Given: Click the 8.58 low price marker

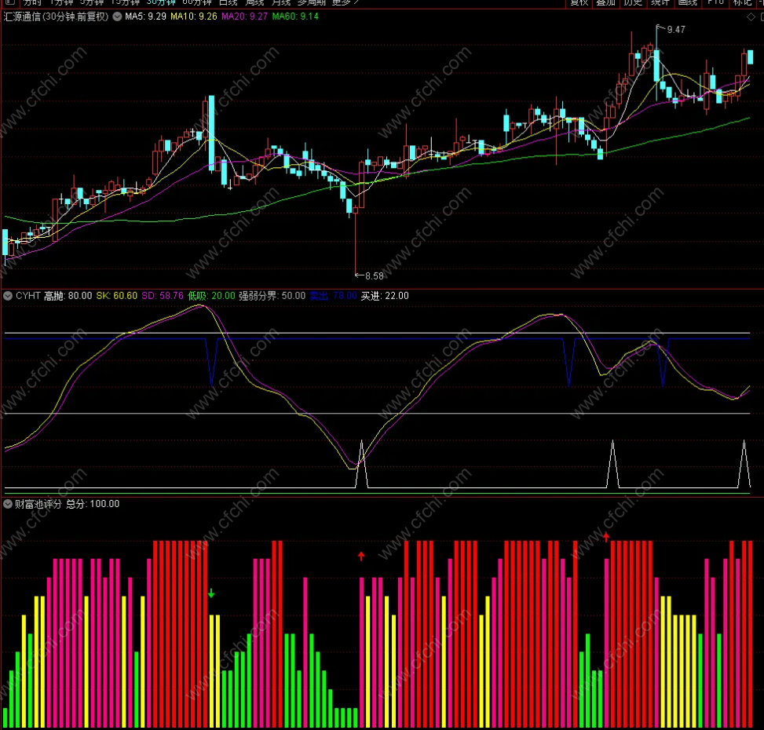Looking at the screenshot, I should (372, 276).
